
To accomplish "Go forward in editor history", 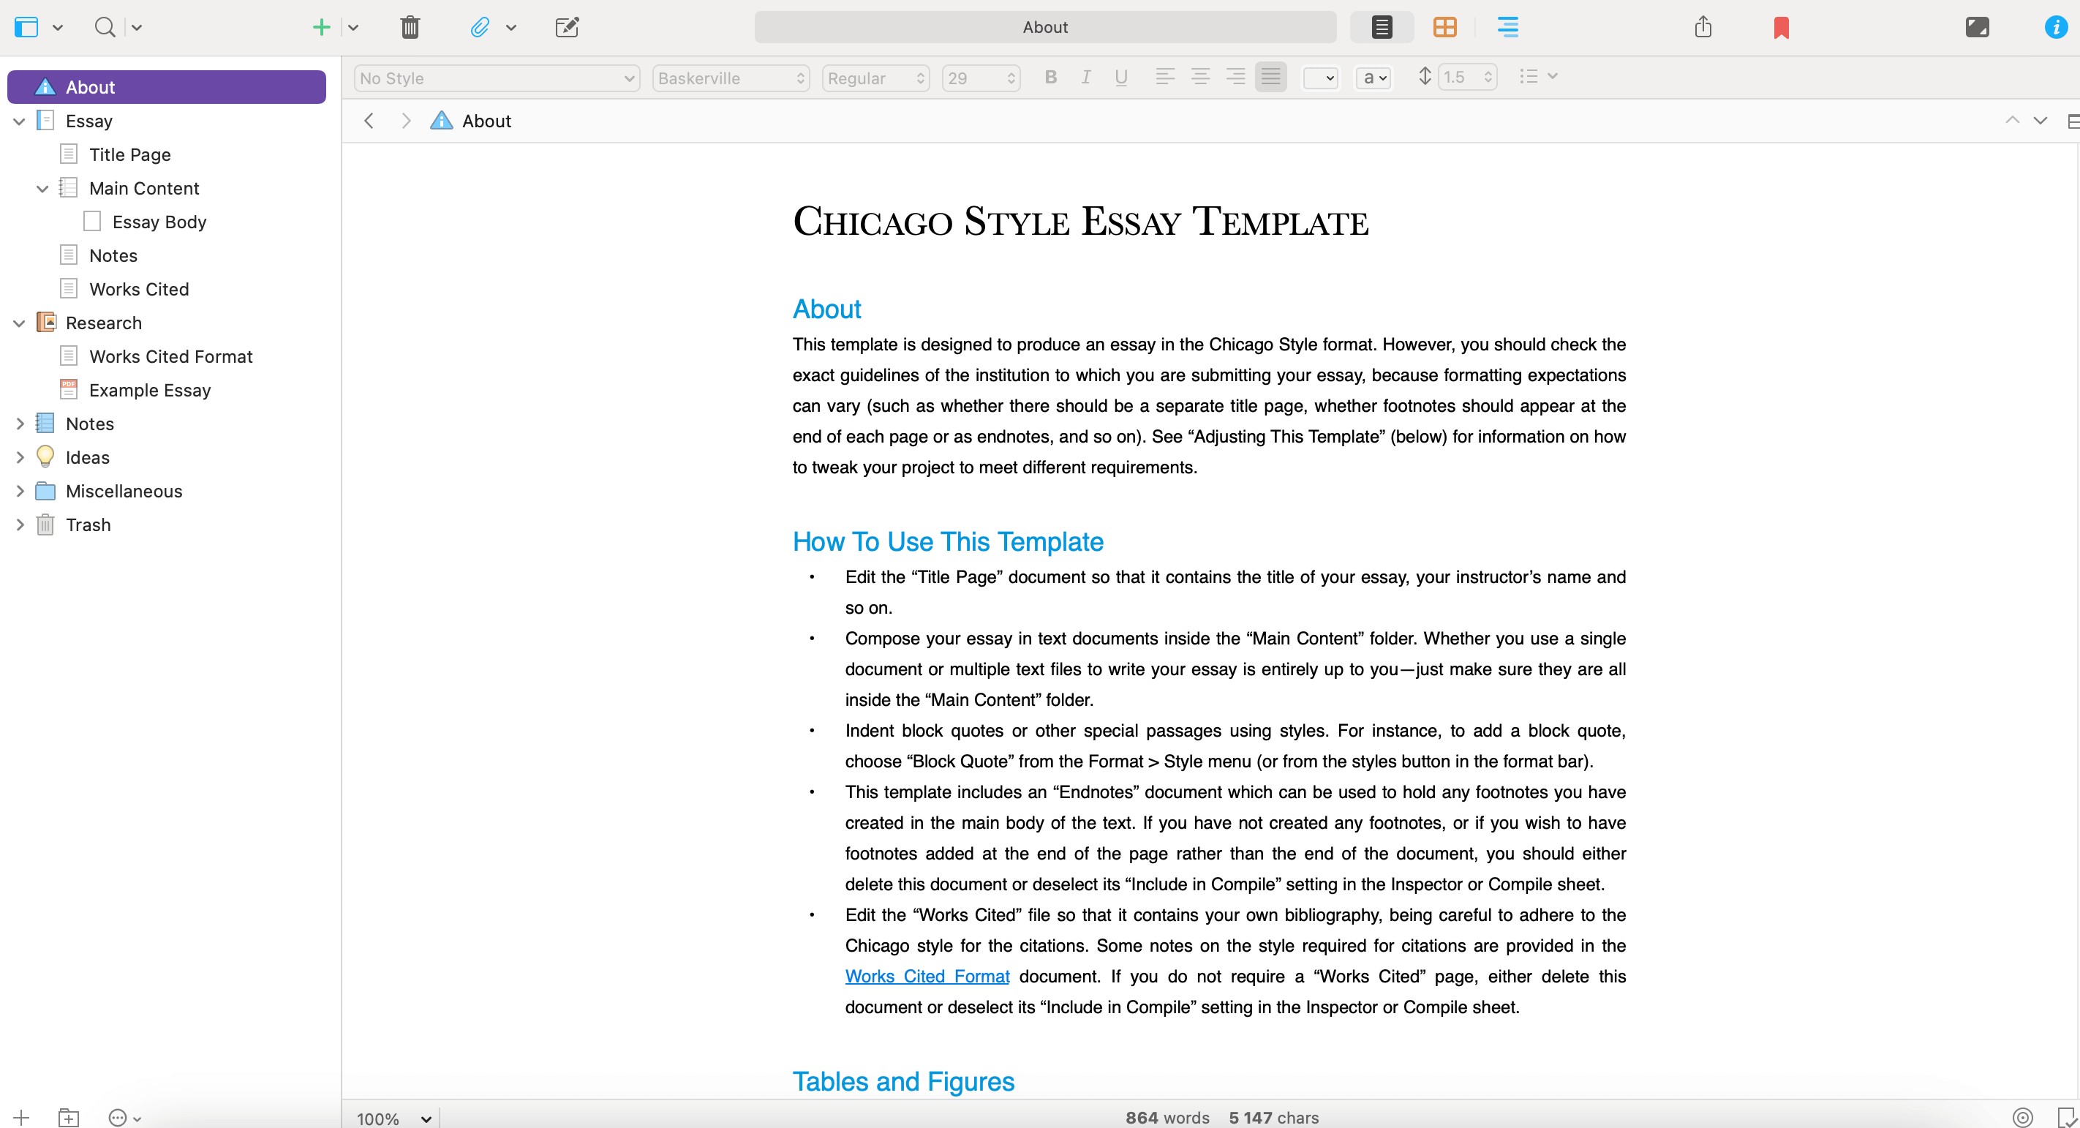I will tap(406, 121).
